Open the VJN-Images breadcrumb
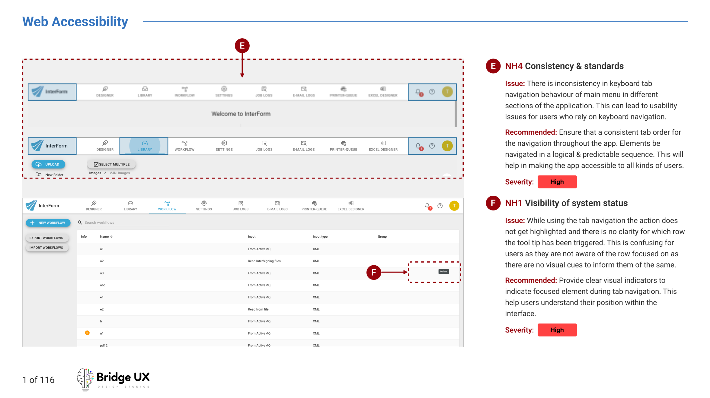The image size is (710, 398). [x=120, y=173]
